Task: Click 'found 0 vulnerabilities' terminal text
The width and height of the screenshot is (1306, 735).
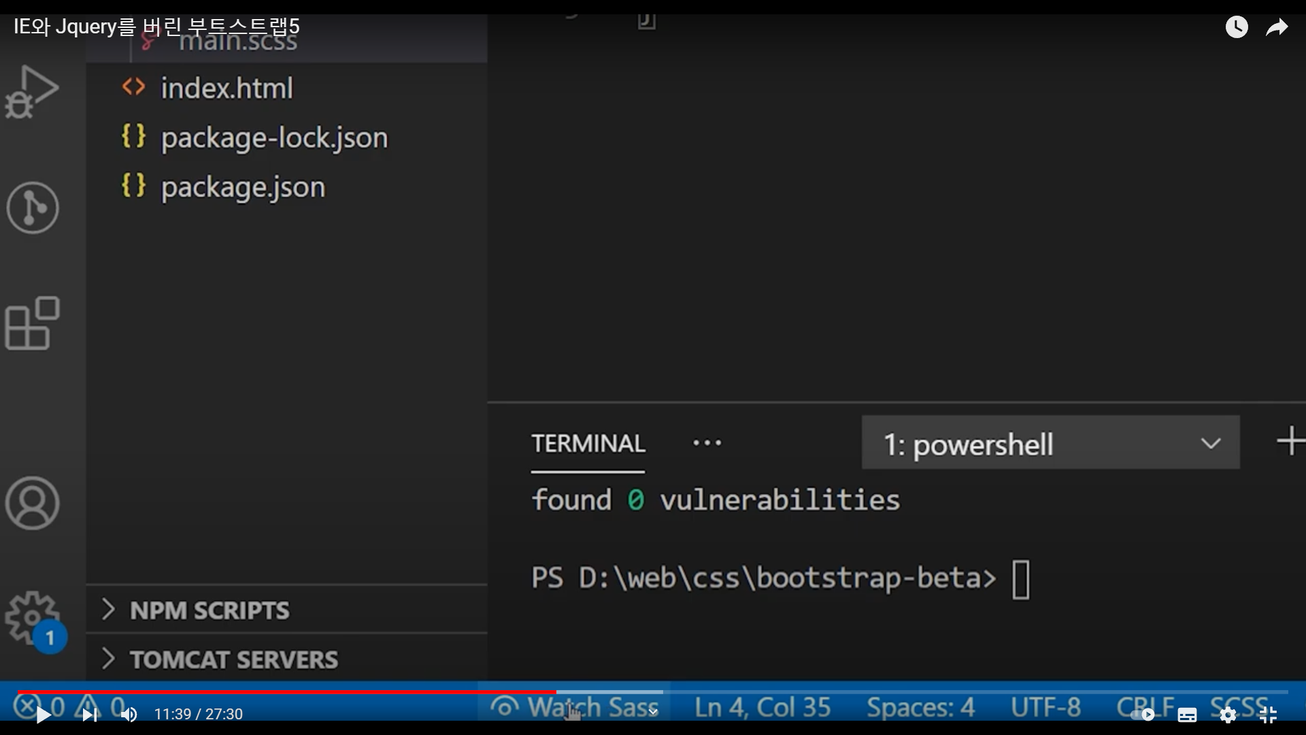Action: pos(716,500)
